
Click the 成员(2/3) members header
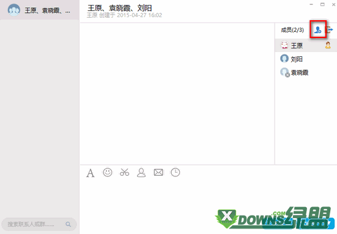click(x=292, y=29)
